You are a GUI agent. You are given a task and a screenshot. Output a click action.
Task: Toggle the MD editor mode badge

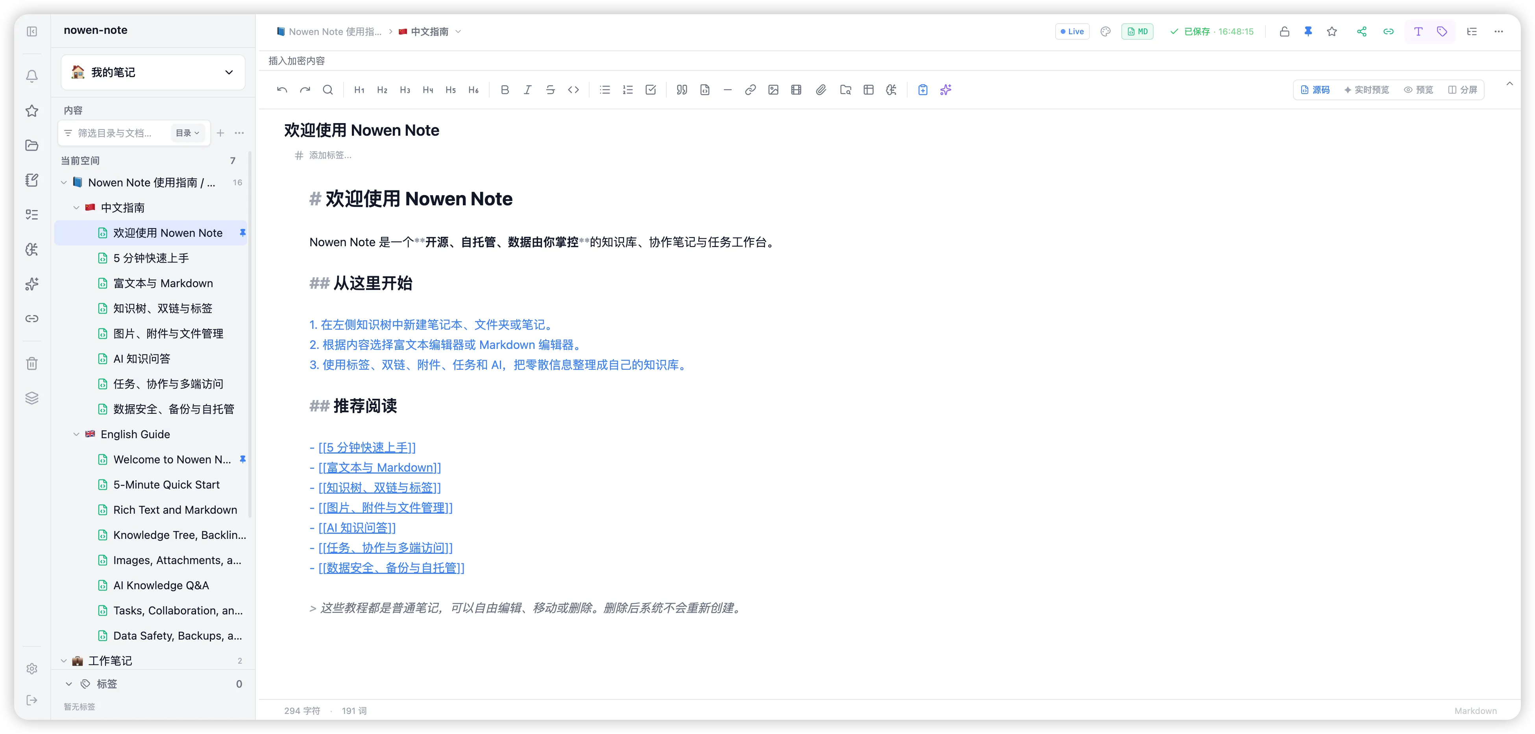1137,31
